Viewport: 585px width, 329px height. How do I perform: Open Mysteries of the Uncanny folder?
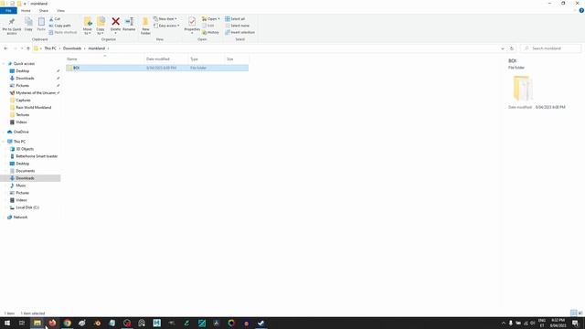pos(36,93)
